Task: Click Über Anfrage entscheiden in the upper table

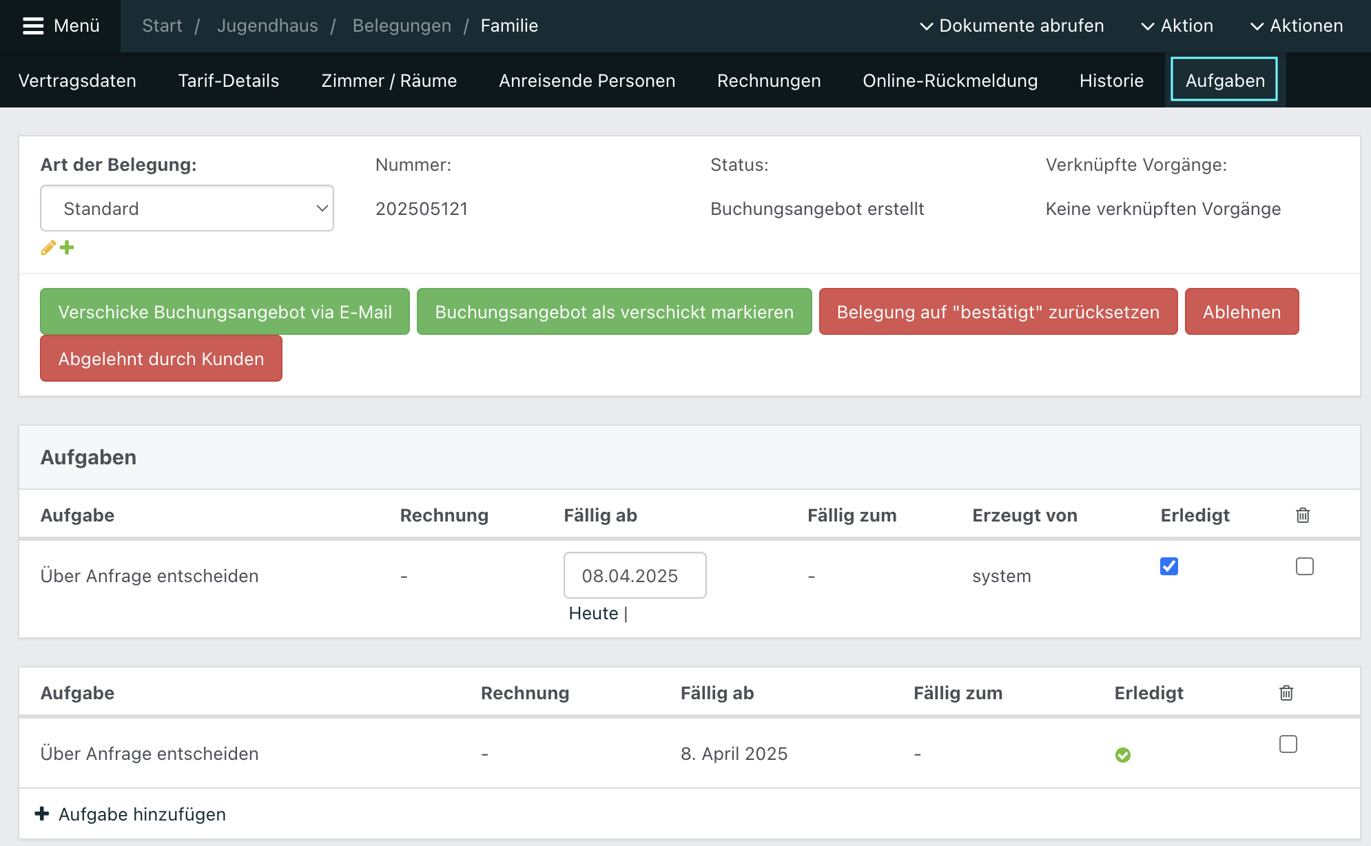Action: (150, 576)
